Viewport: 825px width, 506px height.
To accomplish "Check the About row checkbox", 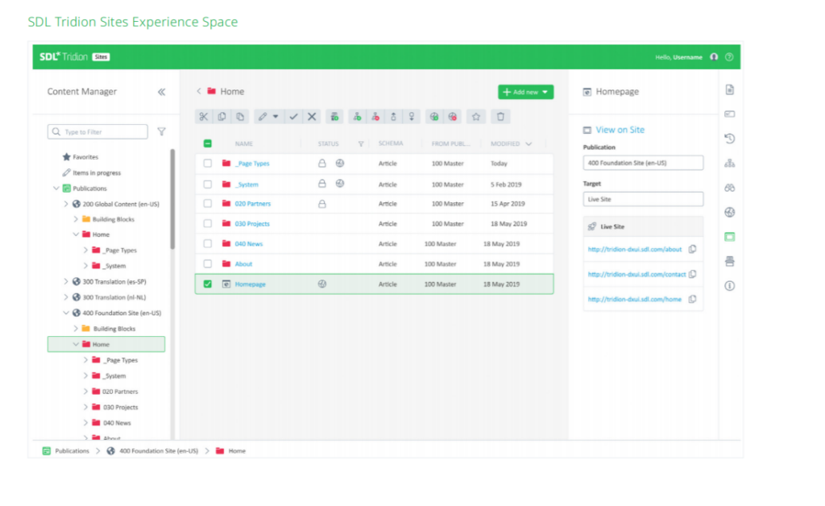I will 208,264.
